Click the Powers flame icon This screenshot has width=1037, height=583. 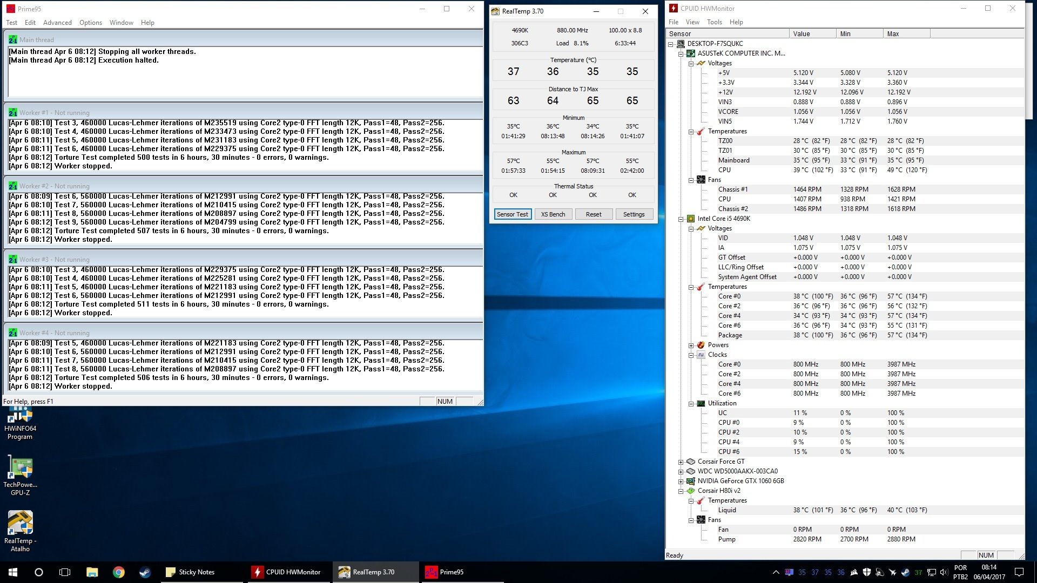pos(701,345)
